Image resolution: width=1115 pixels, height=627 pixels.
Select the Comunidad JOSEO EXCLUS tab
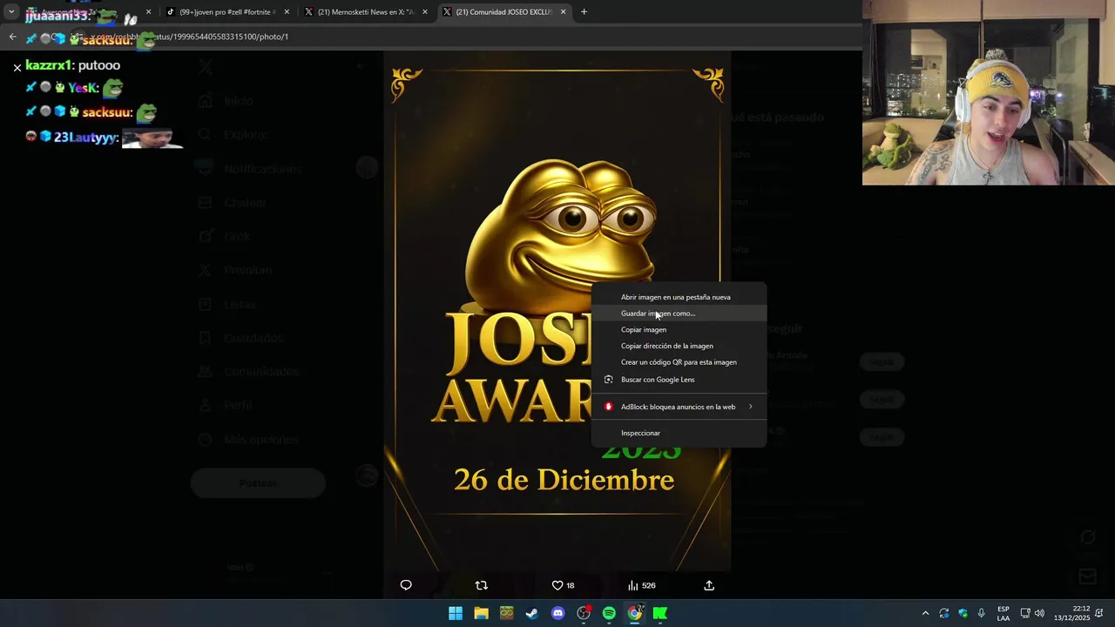(503, 12)
